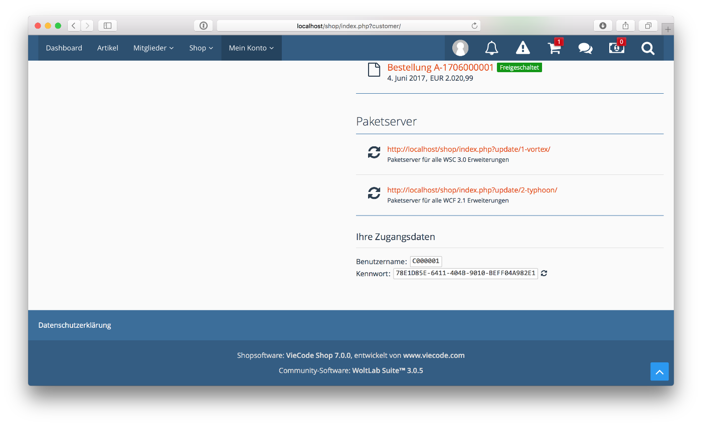Expand the Mitglieder dropdown menu
The height and width of the screenshot is (426, 702).
pyautogui.click(x=153, y=48)
